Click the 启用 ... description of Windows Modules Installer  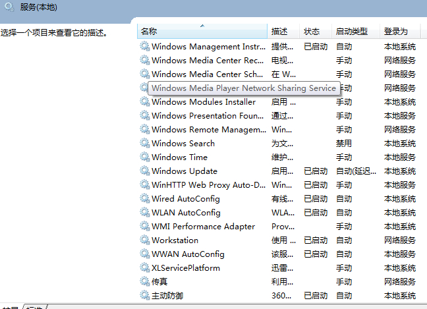point(283,102)
